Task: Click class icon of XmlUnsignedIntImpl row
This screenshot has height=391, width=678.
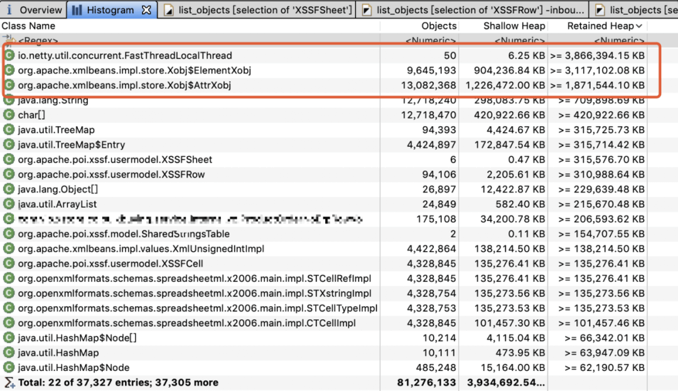Action: [9, 249]
